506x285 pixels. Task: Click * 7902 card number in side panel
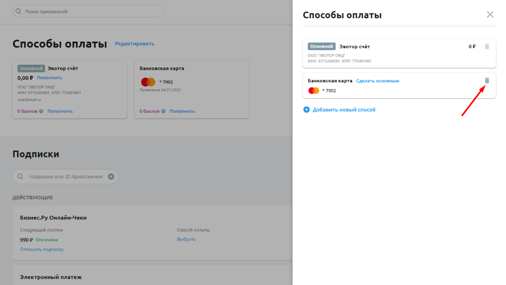(x=329, y=91)
